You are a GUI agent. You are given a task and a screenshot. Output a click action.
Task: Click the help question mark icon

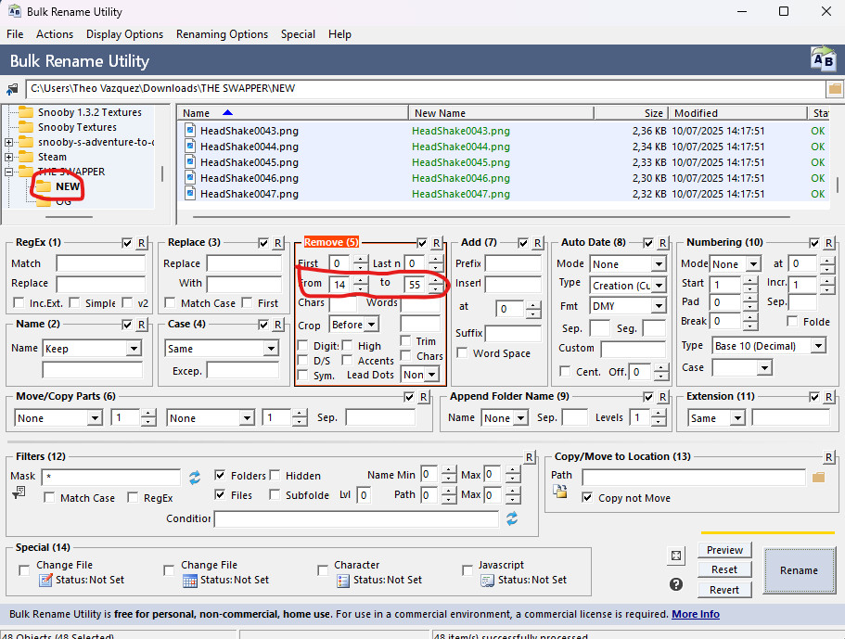(x=676, y=584)
